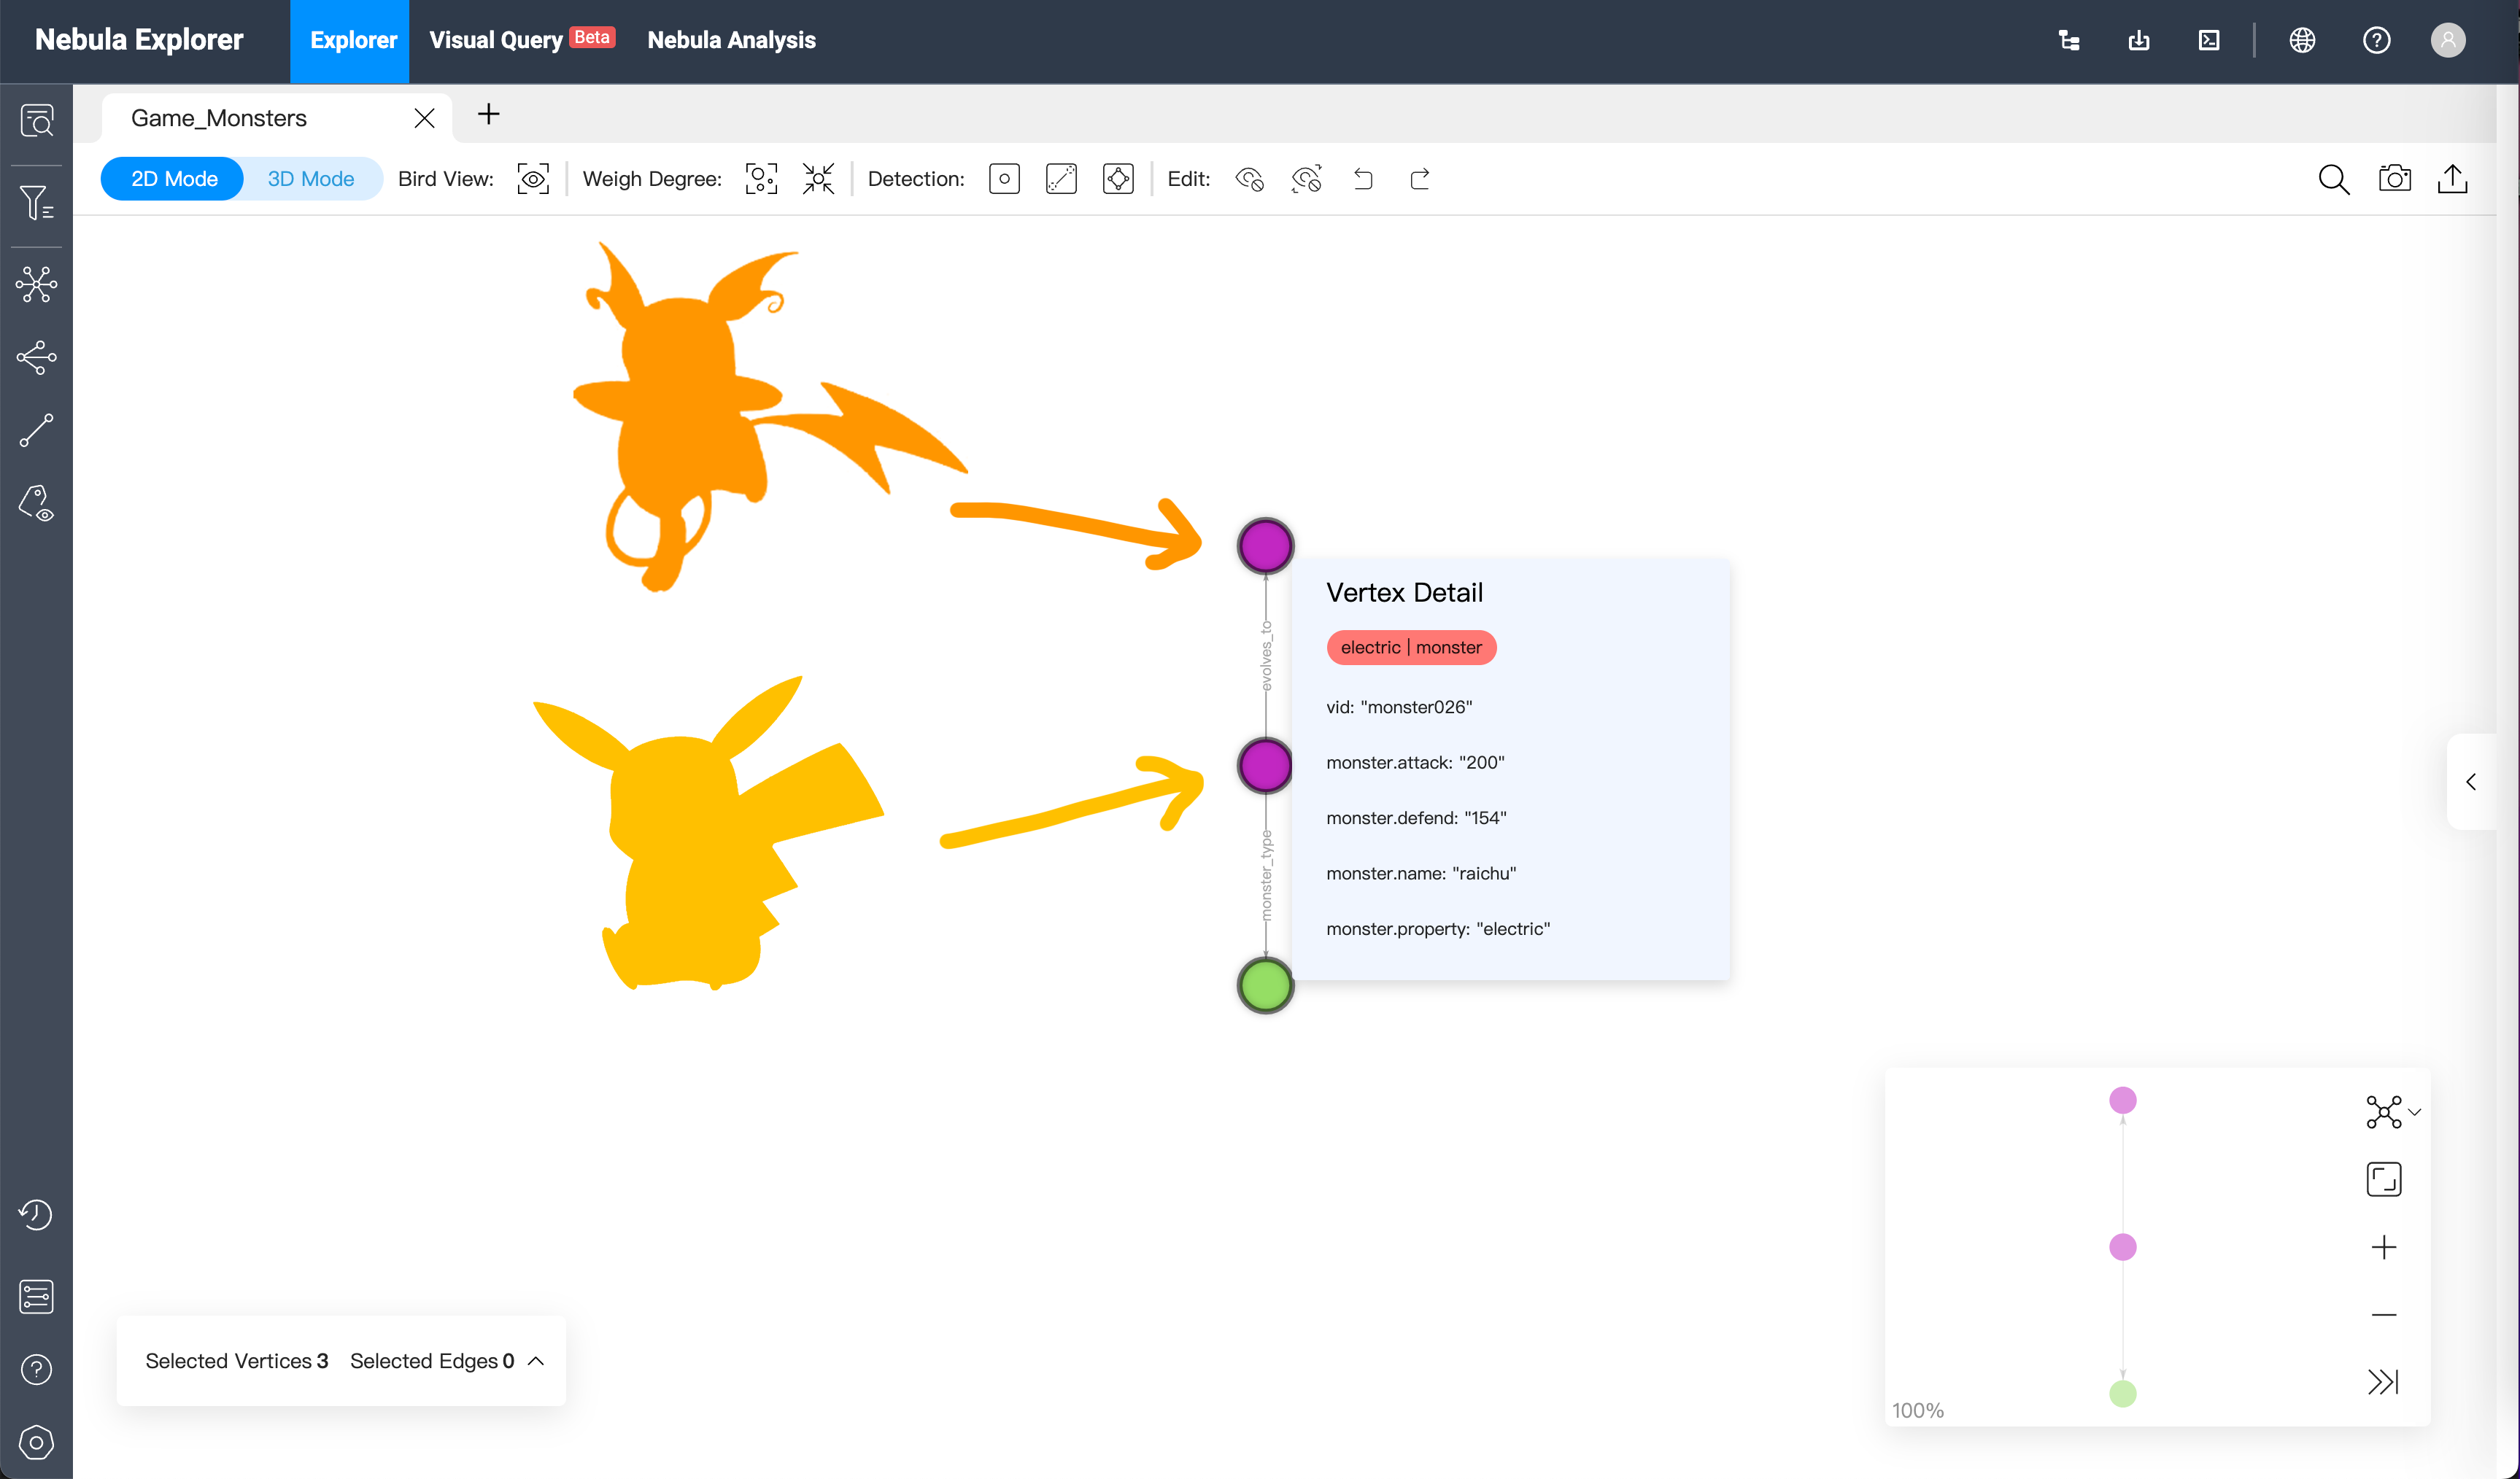The height and width of the screenshot is (1479, 2520).
Task: Open the Start Query sidebar icon
Action: coord(37,121)
